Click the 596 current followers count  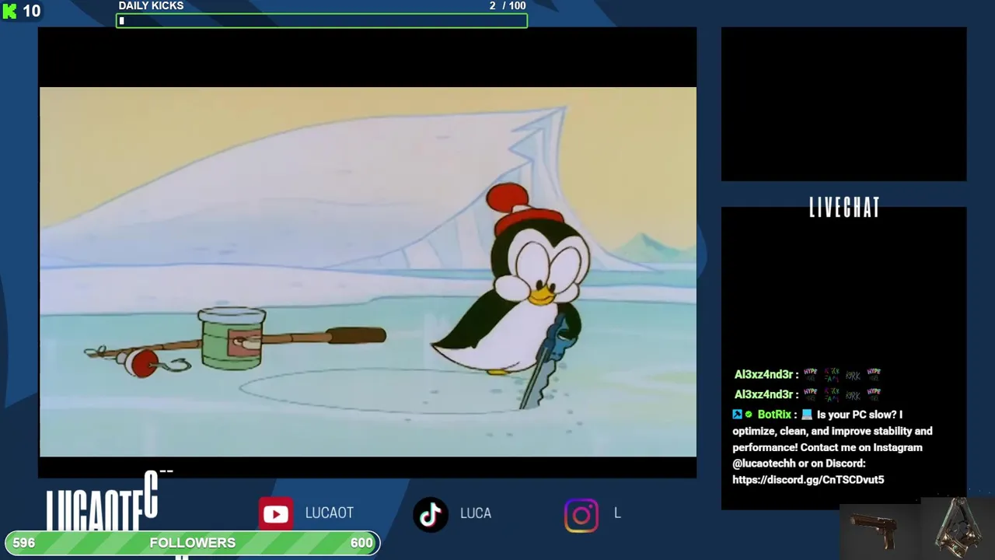coord(23,543)
